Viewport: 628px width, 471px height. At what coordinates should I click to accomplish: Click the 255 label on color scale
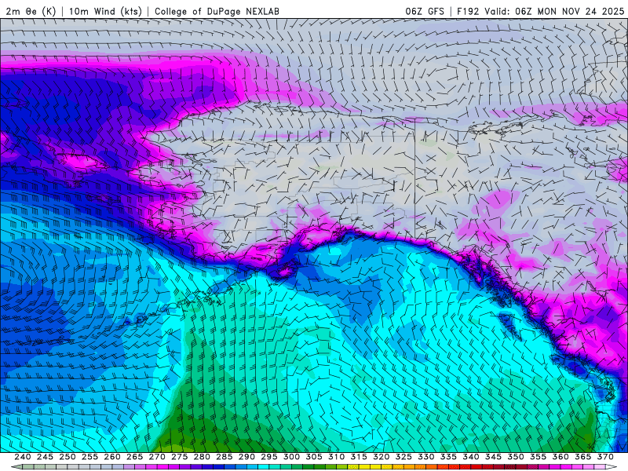89,457
